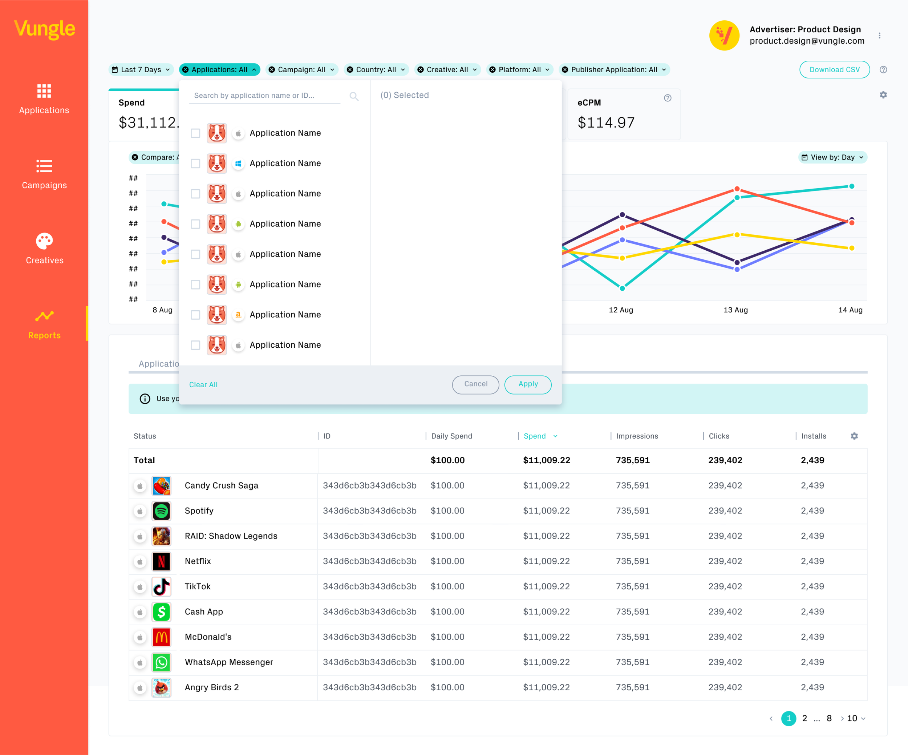This screenshot has height=755, width=908.
Task: Clear the Country: All filter x icon
Action: (x=350, y=70)
